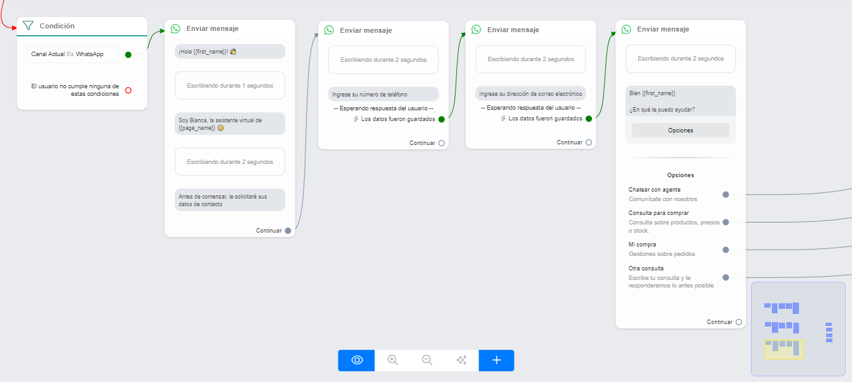Click WhatsApp icon on the ¡Hola first_name! node

175,28
